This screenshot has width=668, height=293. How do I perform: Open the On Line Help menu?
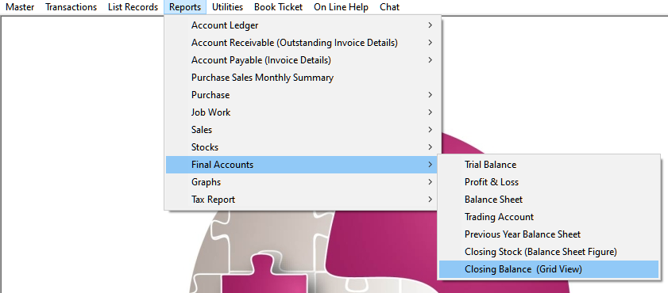click(342, 7)
